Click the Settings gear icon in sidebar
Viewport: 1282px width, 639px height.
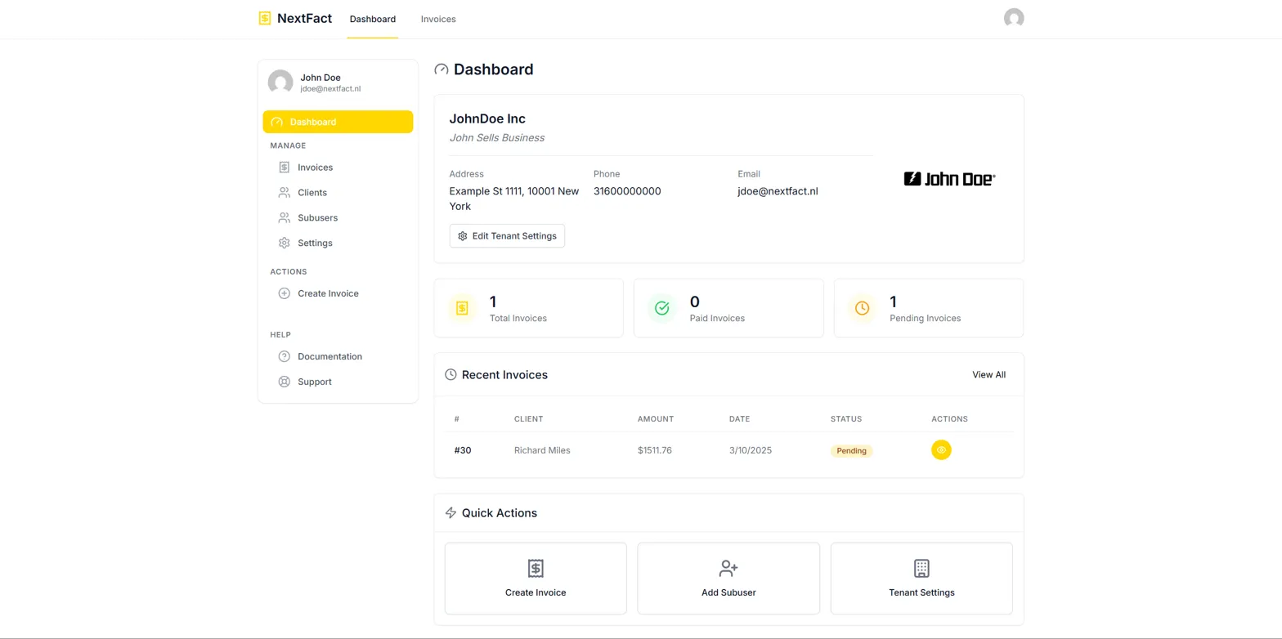[284, 244]
